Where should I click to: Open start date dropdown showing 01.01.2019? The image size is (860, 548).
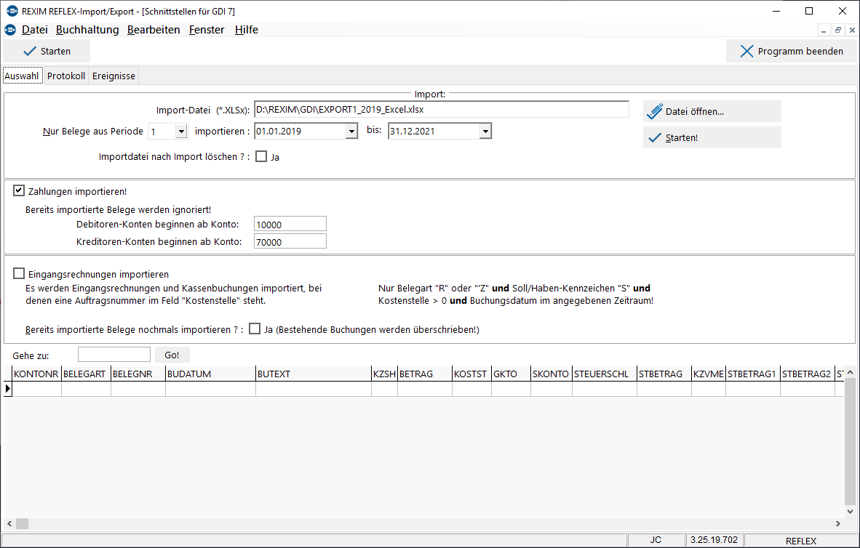[x=351, y=132]
